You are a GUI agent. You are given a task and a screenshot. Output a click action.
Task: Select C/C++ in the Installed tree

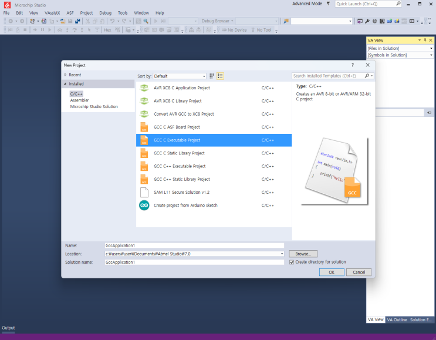(76, 94)
